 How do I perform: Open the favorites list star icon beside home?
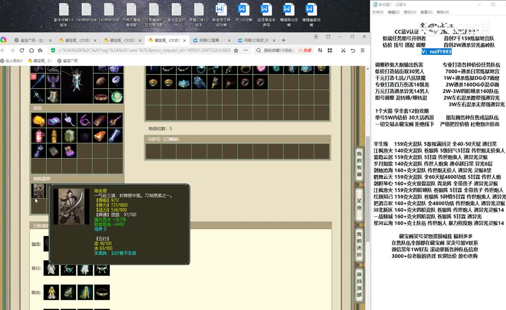click(x=41, y=50)
